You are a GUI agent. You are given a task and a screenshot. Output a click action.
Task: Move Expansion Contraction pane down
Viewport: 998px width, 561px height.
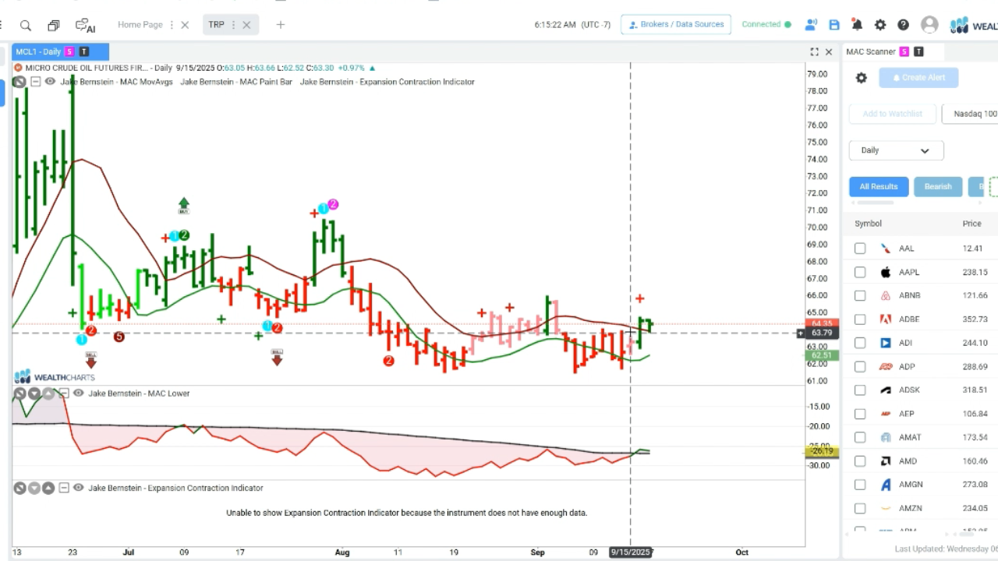coord(34,488)
